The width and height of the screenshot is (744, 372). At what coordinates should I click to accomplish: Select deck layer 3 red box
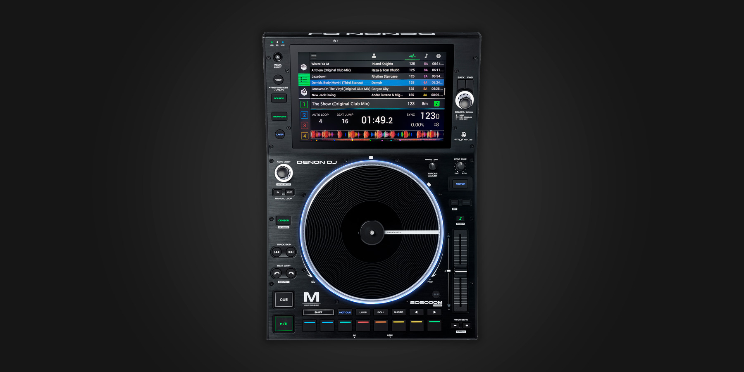point(304,125)
